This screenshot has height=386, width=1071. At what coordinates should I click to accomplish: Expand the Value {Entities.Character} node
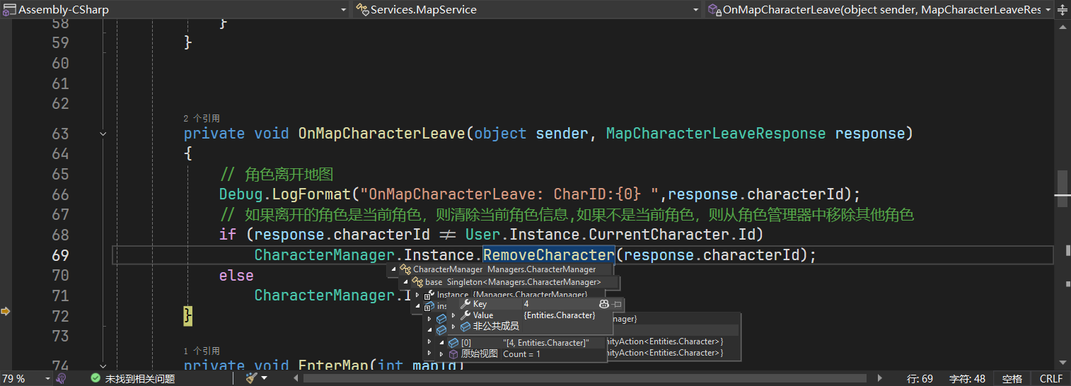(453, 315)
